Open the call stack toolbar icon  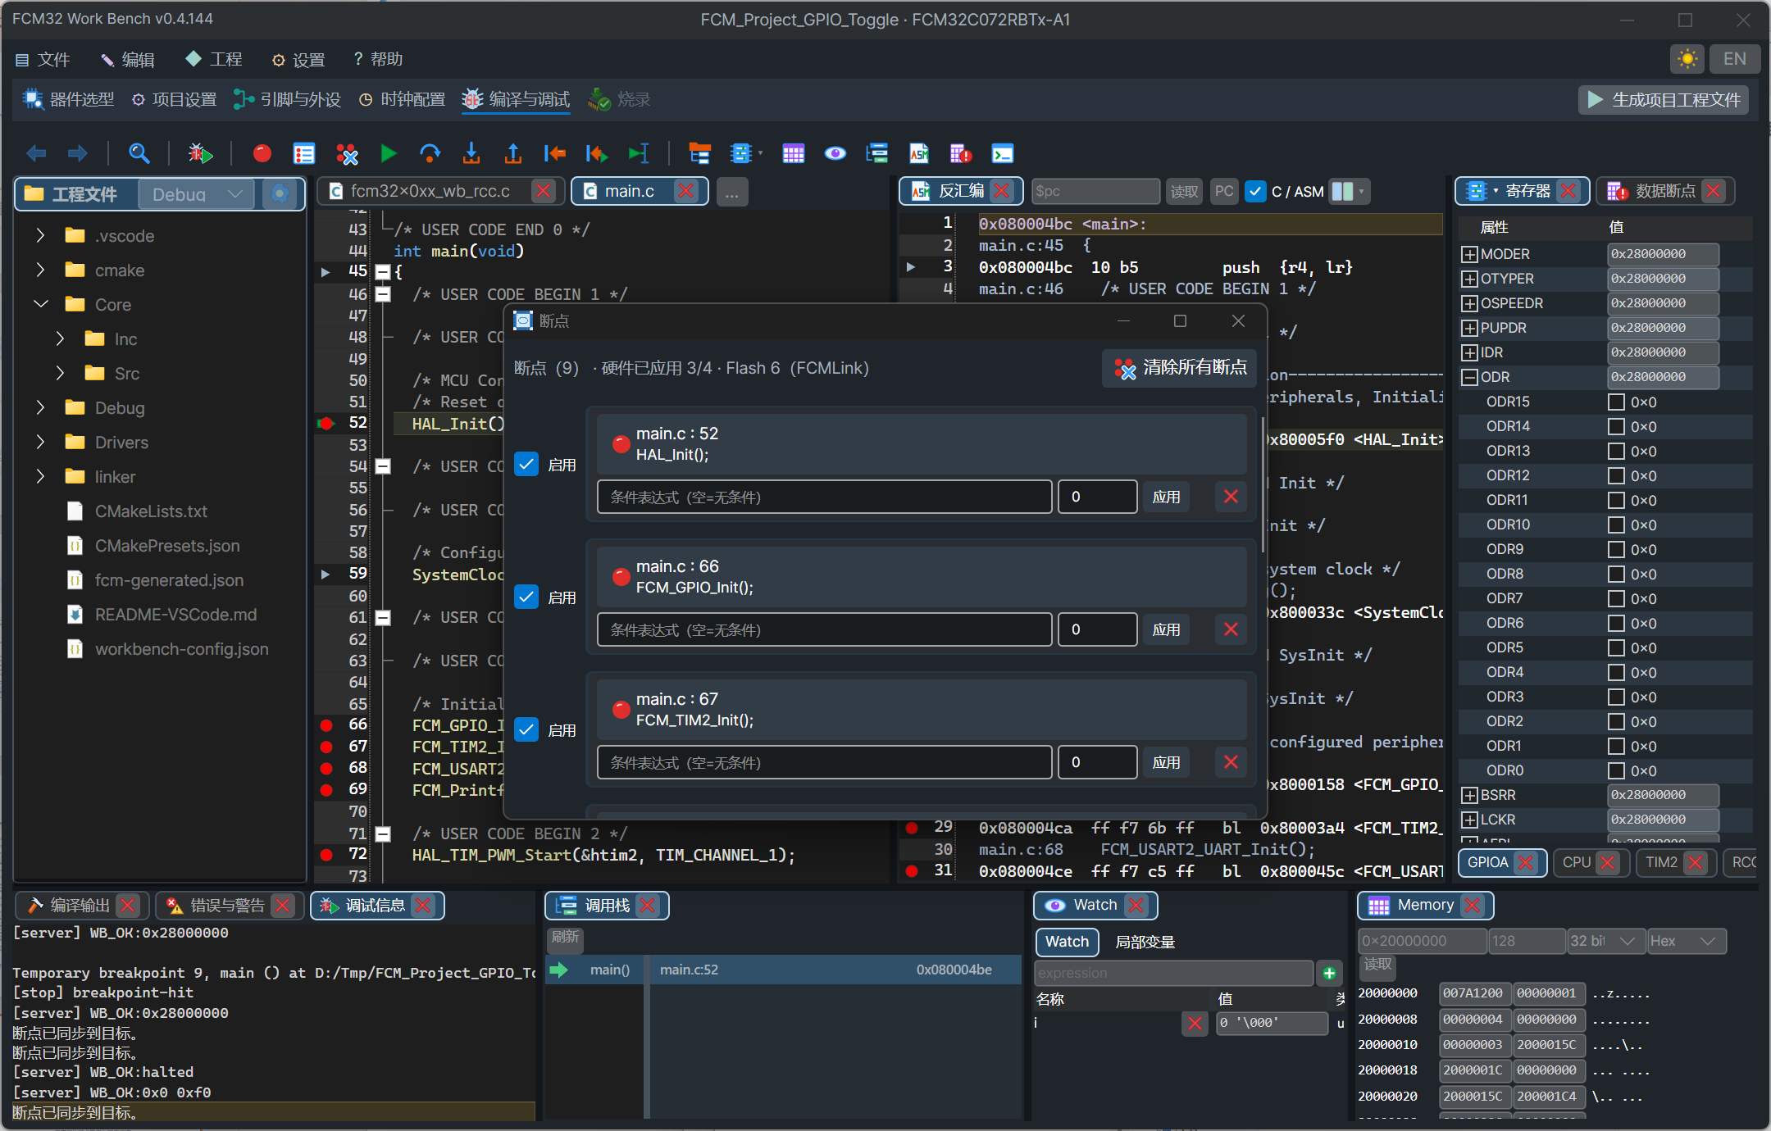pyautogui.click(x=877, y=153)
